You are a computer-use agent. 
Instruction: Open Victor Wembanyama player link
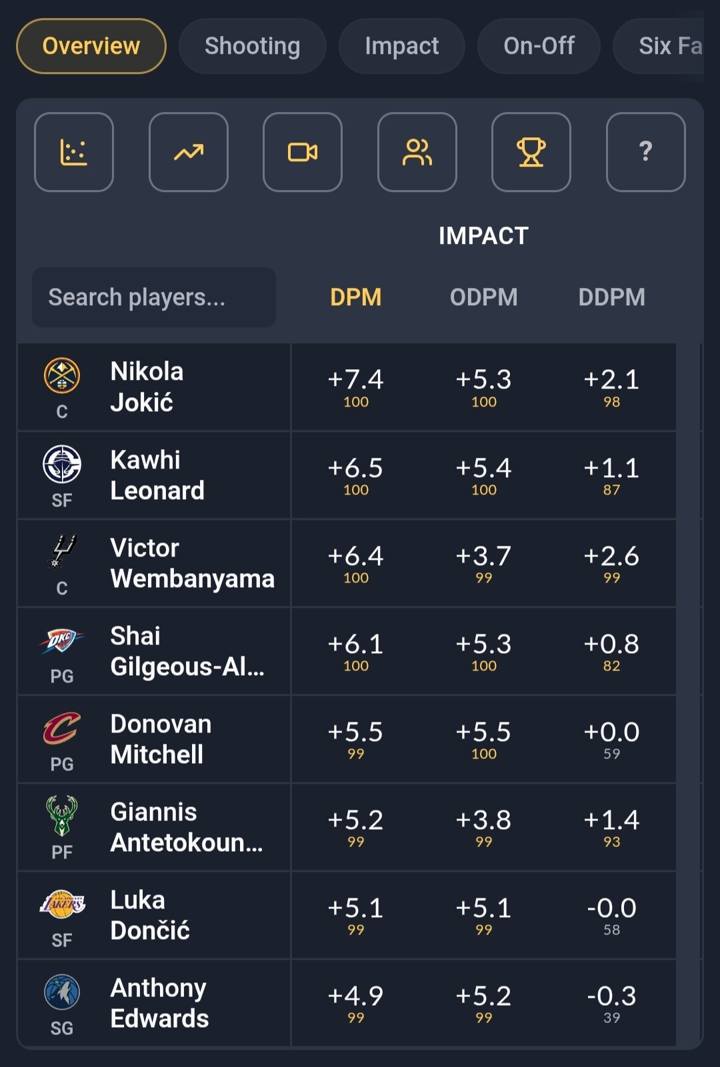(x=193, y=563)
